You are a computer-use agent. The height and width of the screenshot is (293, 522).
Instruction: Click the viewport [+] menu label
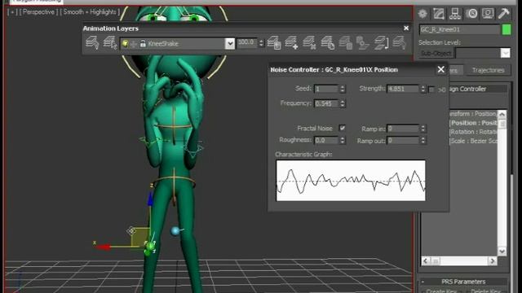(12, 12)
